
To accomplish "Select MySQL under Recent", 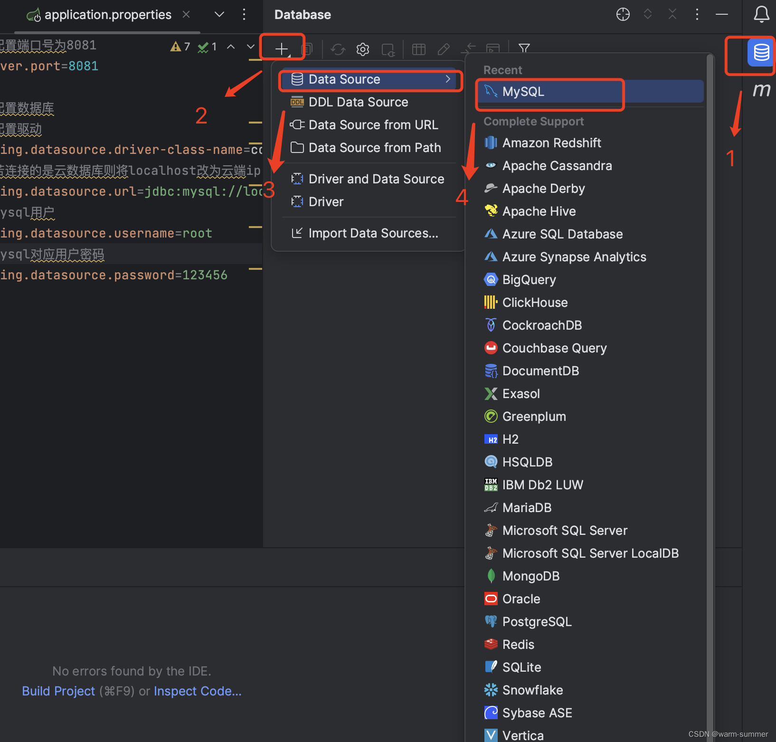I will [590, 92].
